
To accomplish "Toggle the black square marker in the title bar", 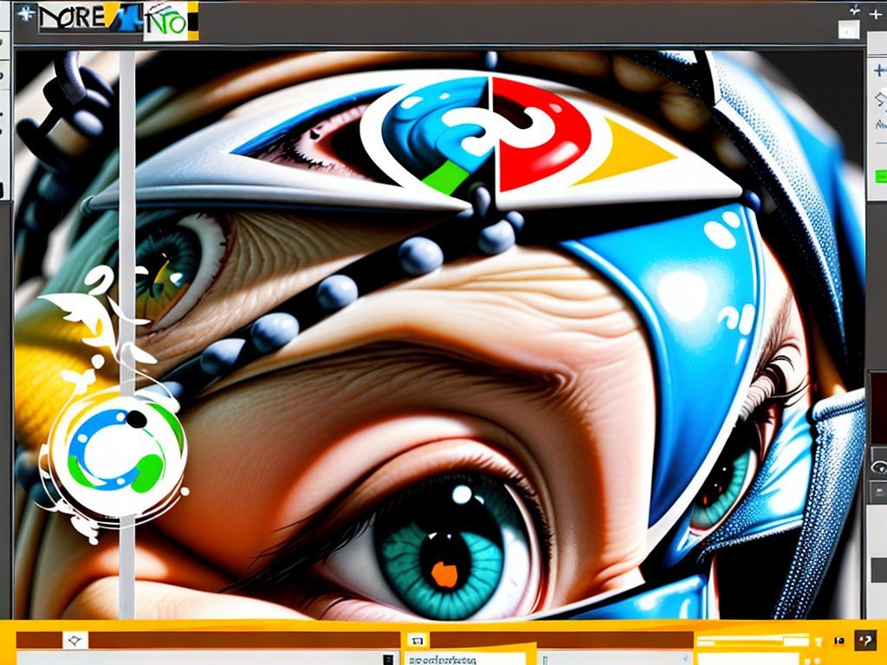I will 194,21.
